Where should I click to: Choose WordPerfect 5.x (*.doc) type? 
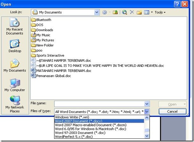tap(99, 137)
